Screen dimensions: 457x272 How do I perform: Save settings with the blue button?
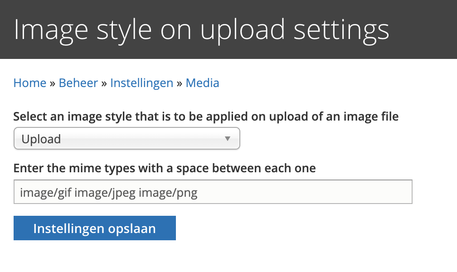(94, 228)
